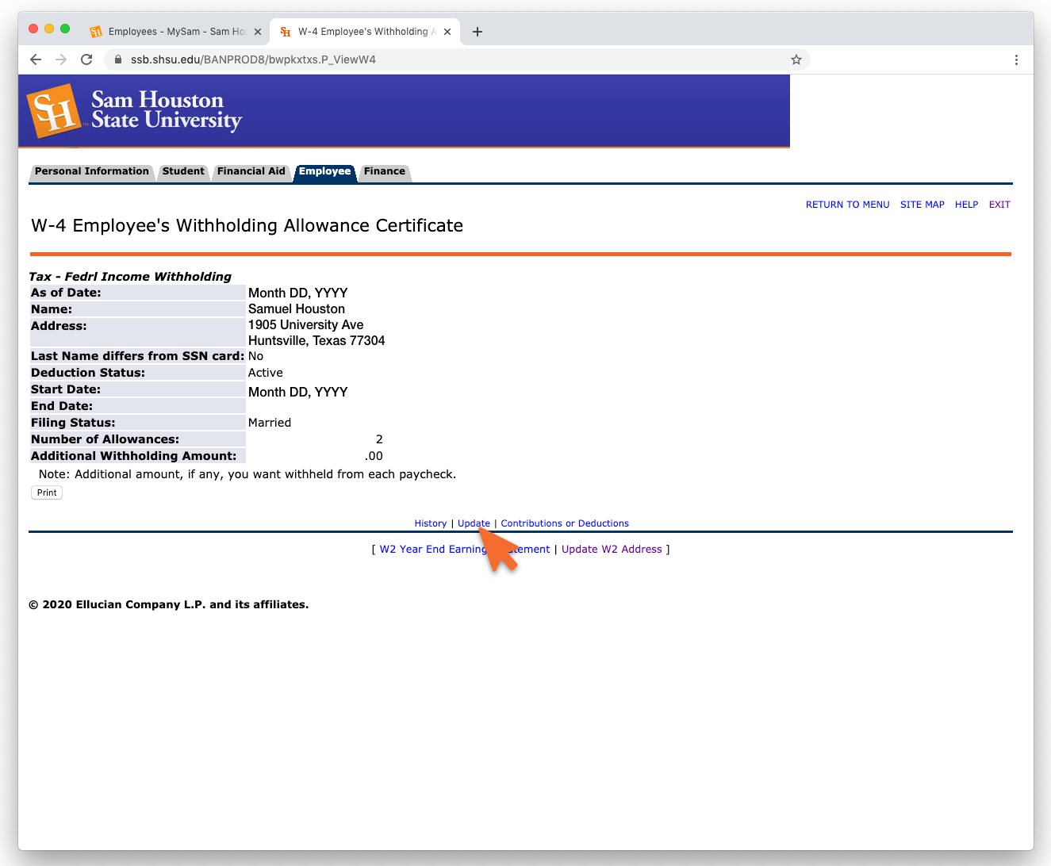Click the Contributions or Deductions link
The width and height of the screenshot is (1051, 866).
pyautogui.click(x=565, y=523)
